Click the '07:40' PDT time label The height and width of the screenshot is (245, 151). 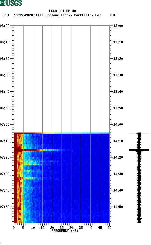click(5, 190)
